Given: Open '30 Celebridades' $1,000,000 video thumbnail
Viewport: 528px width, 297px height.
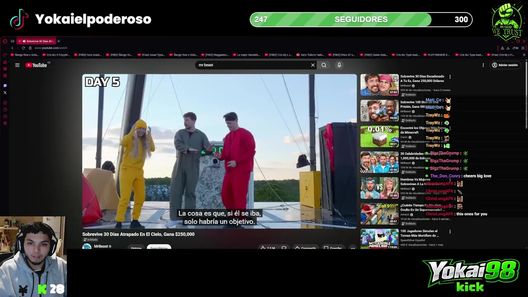Looking at the screenshot, I should pos(379,162).
